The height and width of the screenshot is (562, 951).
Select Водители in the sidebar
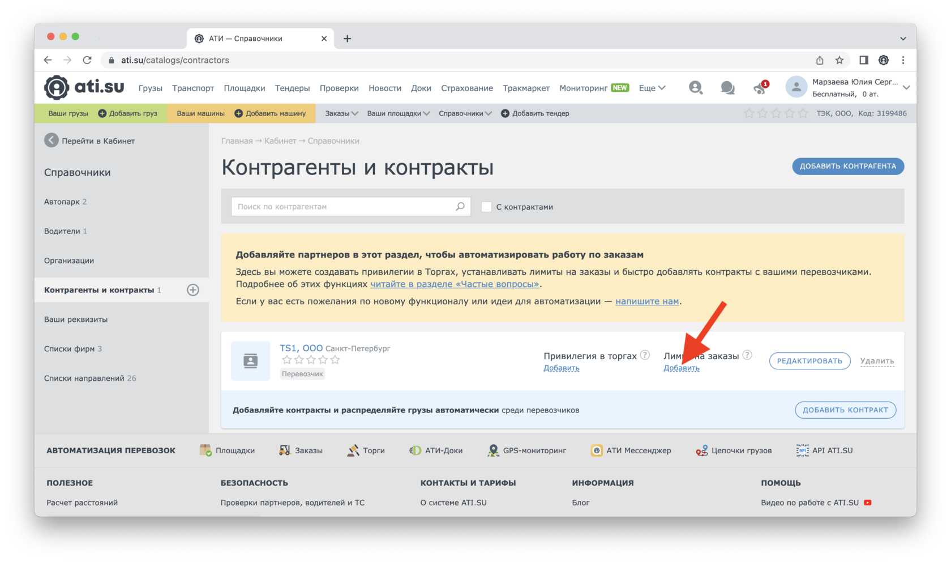[65, 231]
